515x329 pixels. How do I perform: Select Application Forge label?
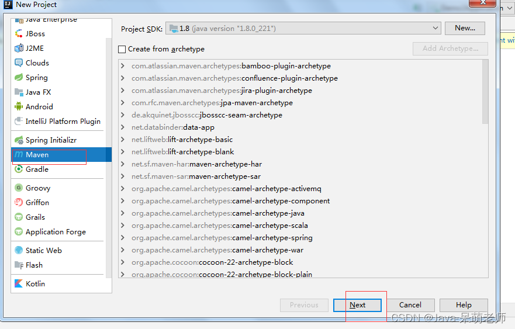[x=56, y=232]
